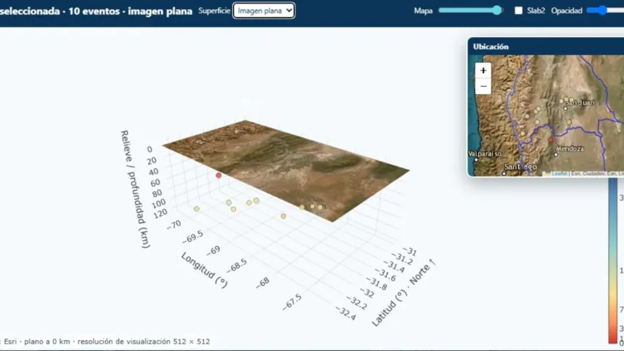Viewport: 624px width, 351px height.
Task: Click the Mendoza city label on map
Action: [570, 149]
